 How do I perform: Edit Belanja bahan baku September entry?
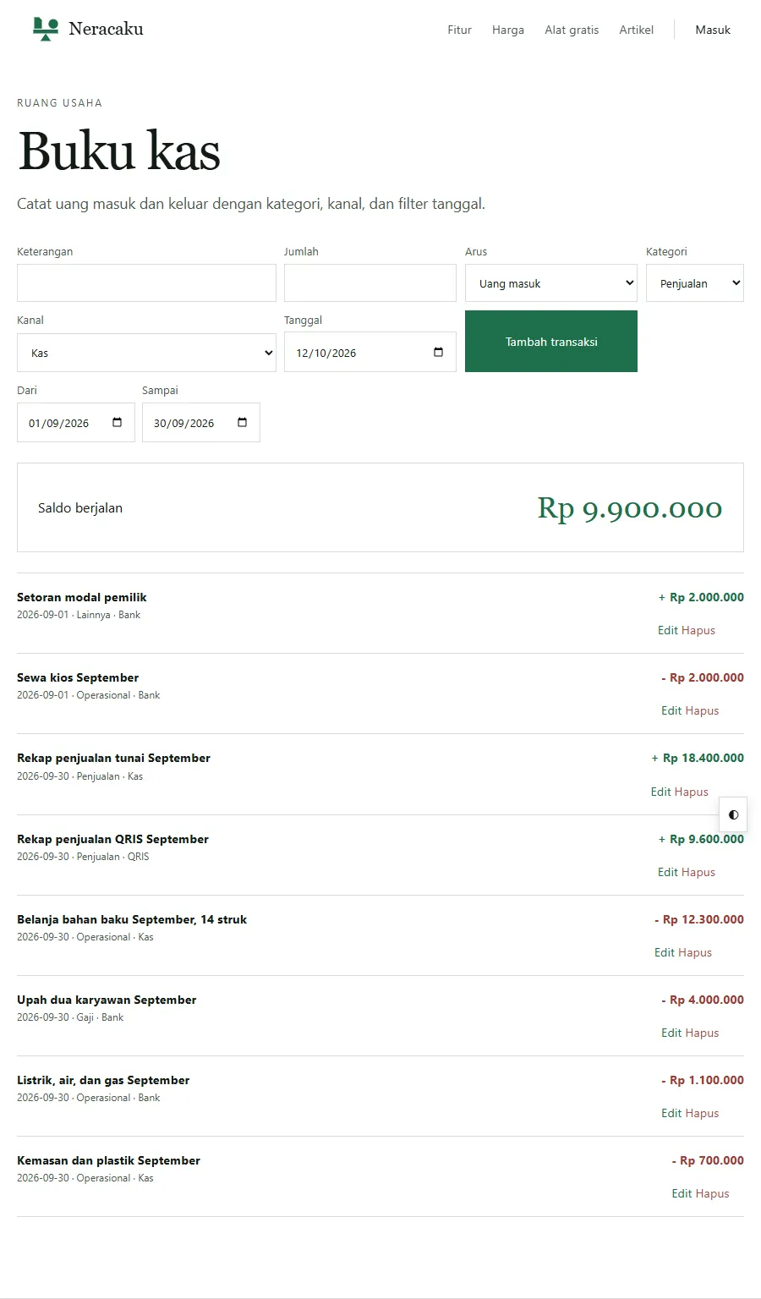[665, 952]
